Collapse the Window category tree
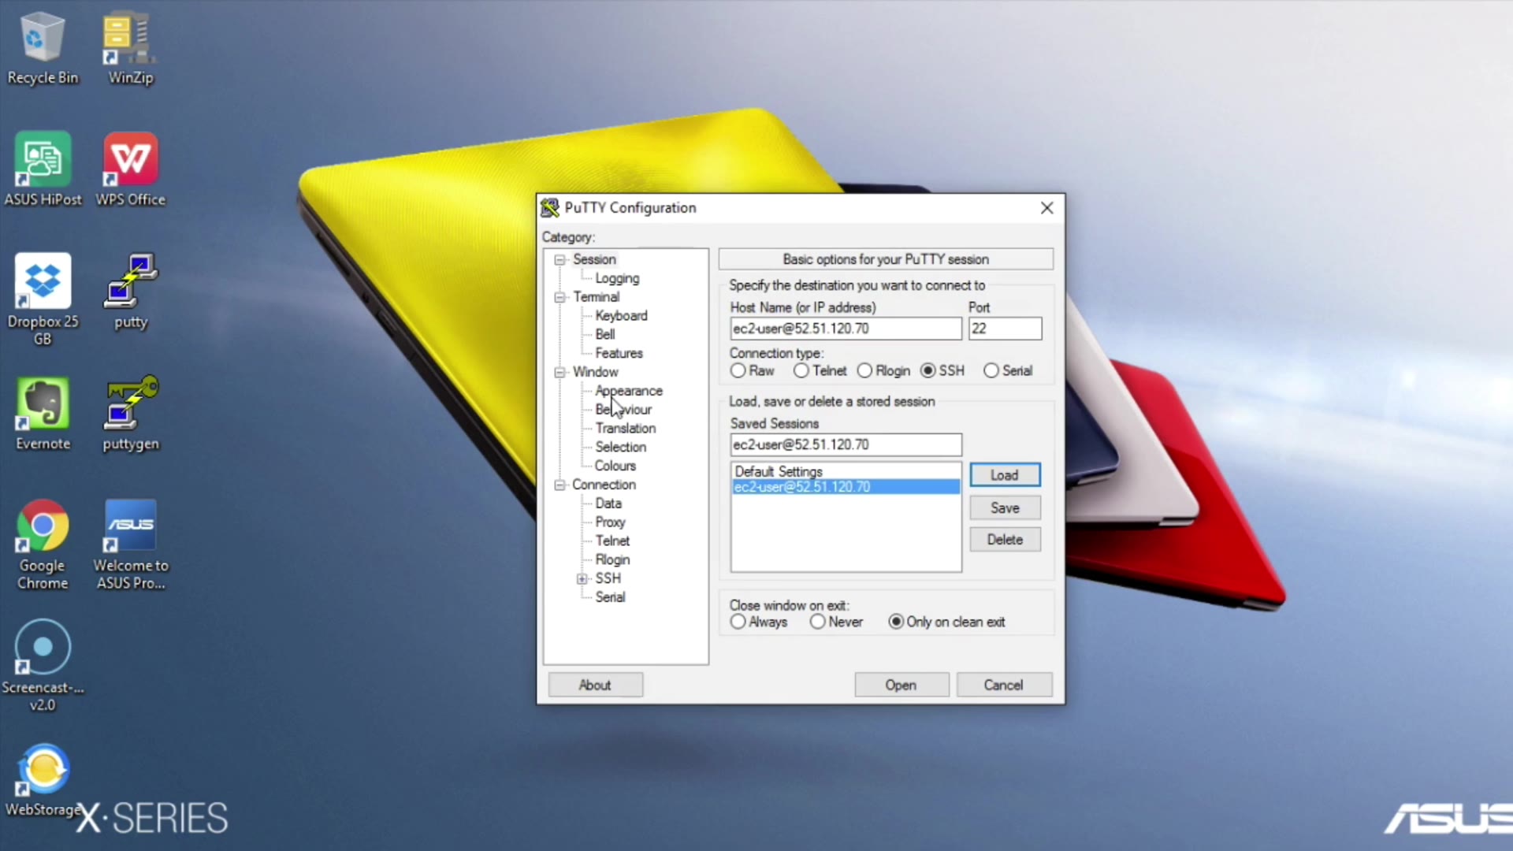This screenshot has width=1513, height=851. coord(559,372)
